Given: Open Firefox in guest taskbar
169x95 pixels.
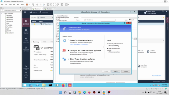Looking at the screenshot, I should coord(63,85).
